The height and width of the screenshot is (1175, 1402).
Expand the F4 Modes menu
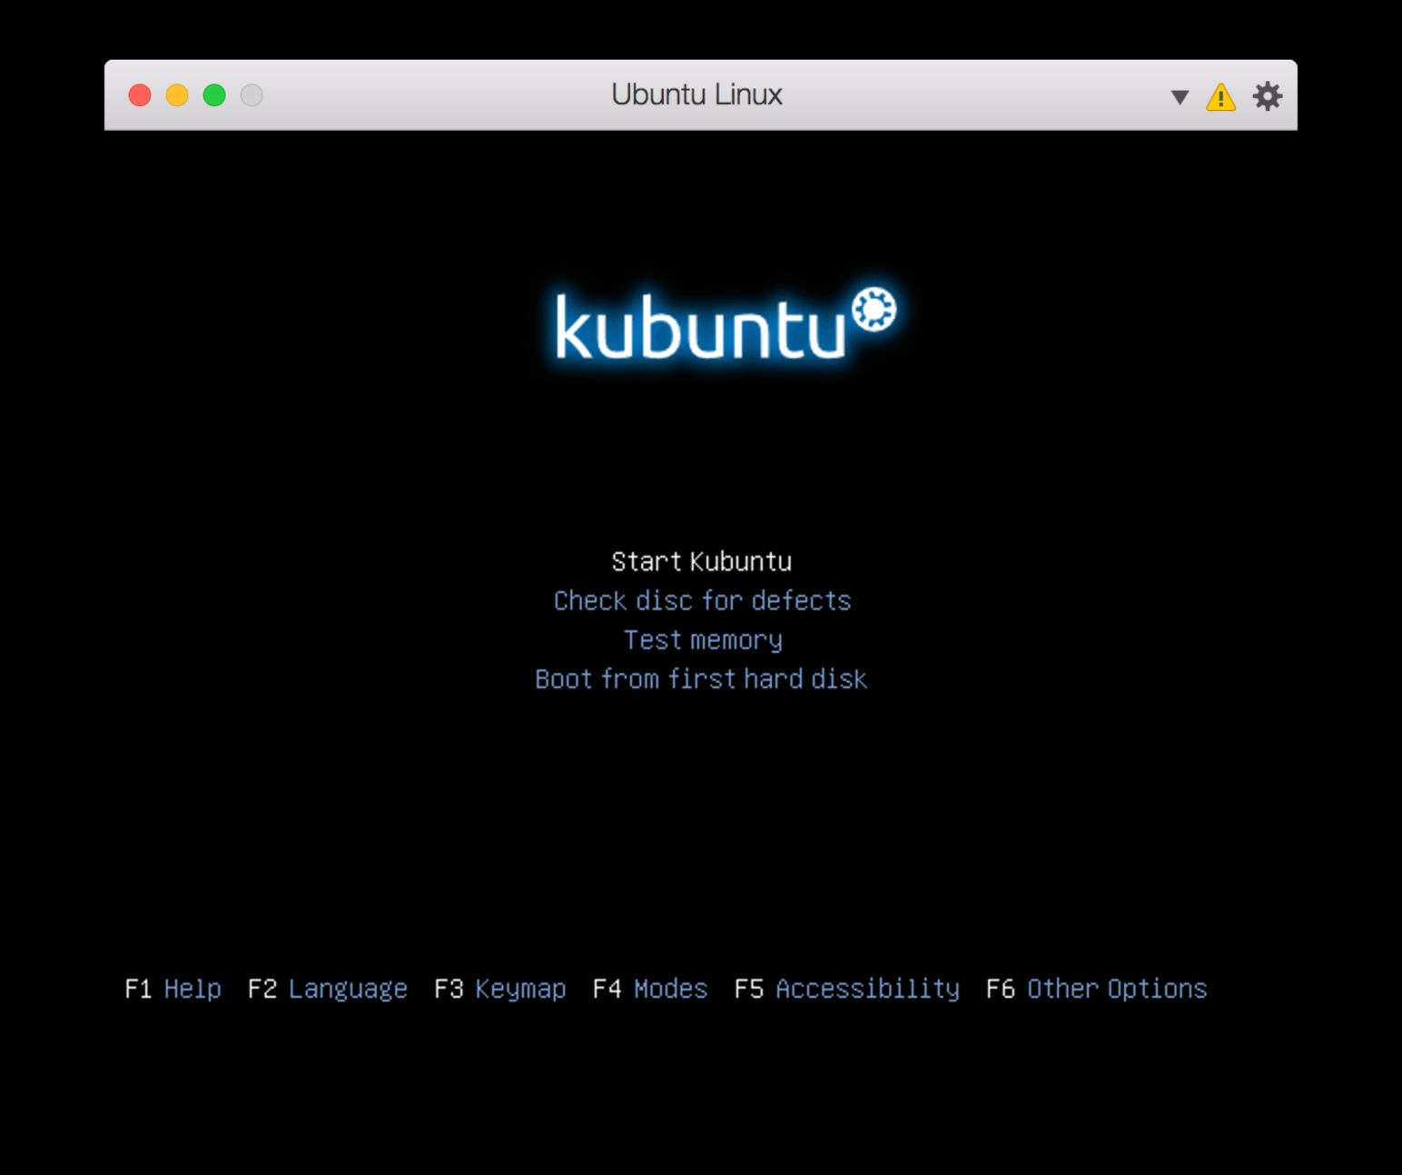650,989
